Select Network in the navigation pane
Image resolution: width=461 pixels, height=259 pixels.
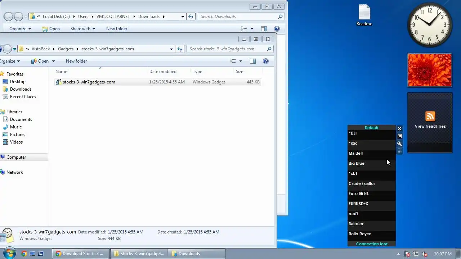(14, 172)
